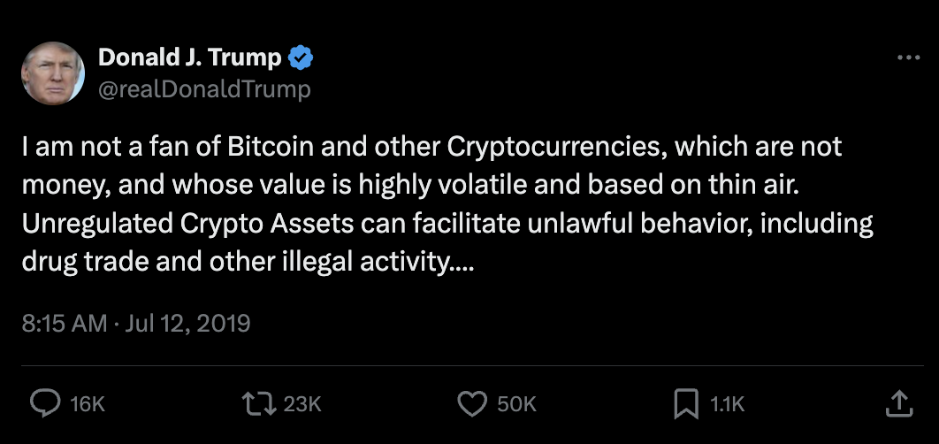Click the 16K replies count
Screen dimensions: 939x444
(x=87, y=404)
